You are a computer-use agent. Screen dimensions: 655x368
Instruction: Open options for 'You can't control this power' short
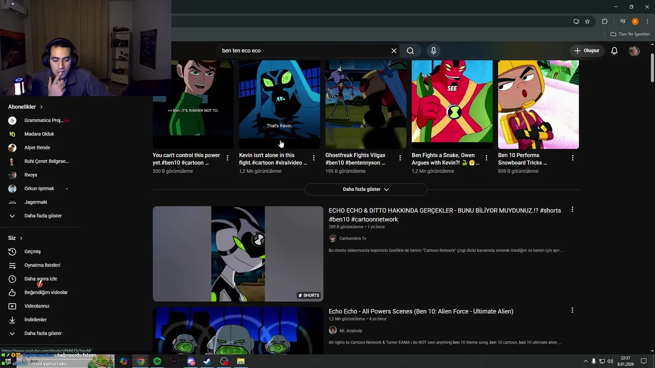pyautogui.click(x=227, y=158)
